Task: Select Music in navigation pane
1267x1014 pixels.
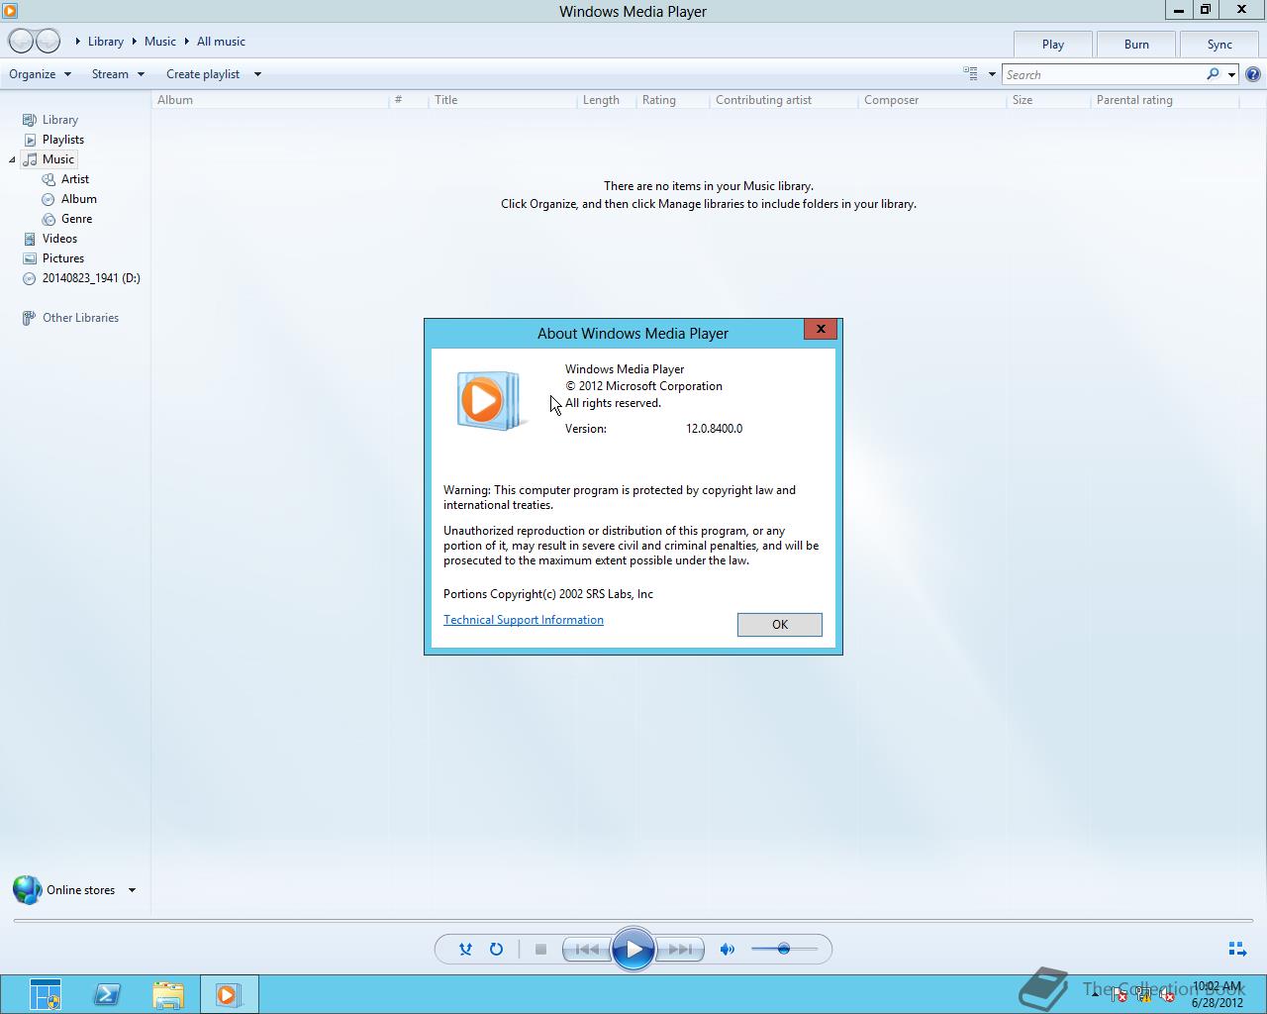Action: click(57, 159)
